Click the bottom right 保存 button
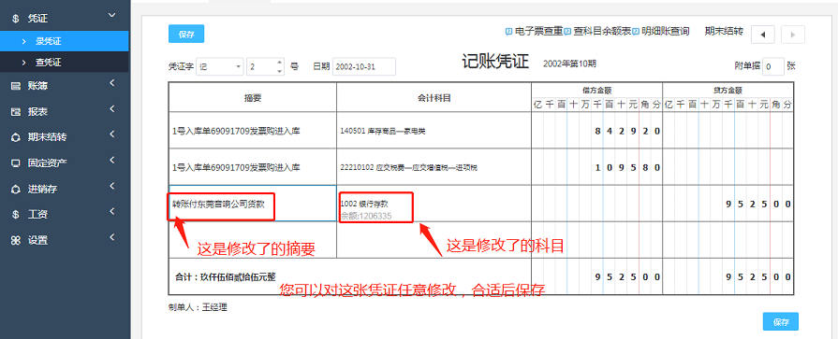Viewport: 838px width, 339px height. 780,321
